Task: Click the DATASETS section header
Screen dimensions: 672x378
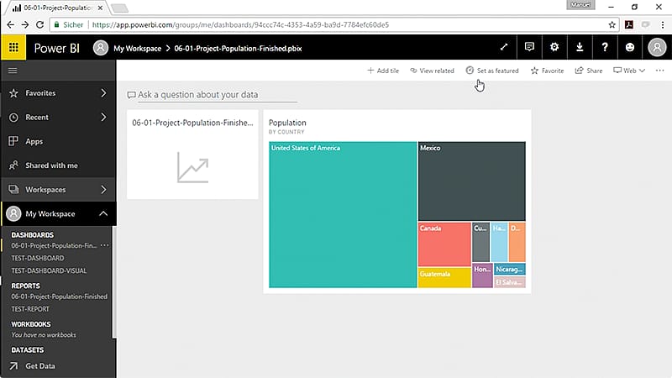Action: [x=28, y=350]
